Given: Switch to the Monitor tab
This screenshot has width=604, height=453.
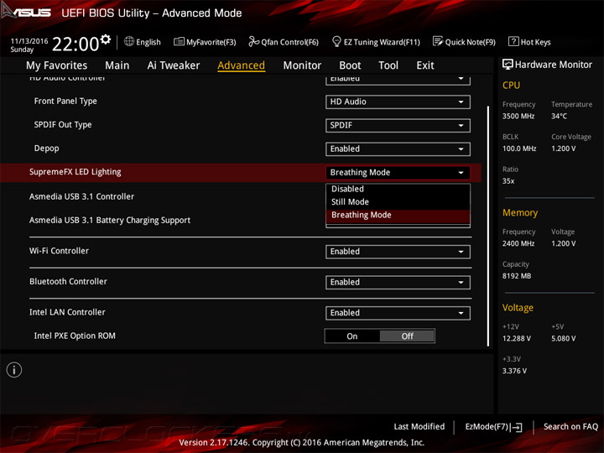Looking at the screenshot, I should tap(302, 65).
